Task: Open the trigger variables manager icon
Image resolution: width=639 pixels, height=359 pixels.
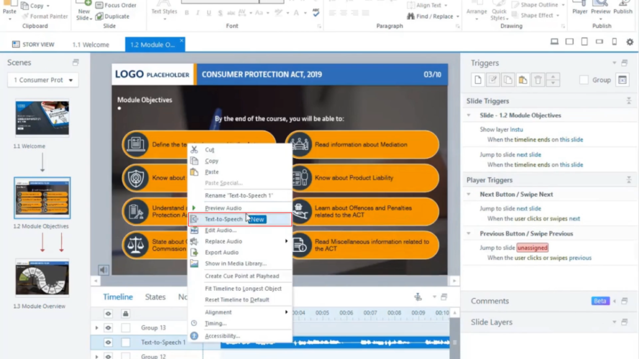Action: [x=622, y=80]
